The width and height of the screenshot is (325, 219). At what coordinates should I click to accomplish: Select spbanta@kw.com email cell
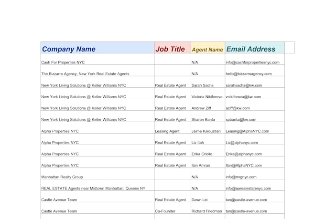pos(255,116)
